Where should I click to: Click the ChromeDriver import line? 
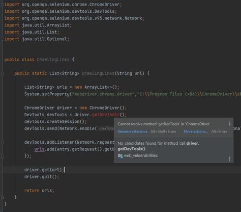[x=63, y=5]
